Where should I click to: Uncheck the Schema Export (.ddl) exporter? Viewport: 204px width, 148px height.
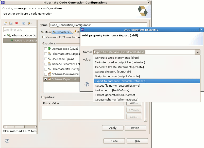(x=45, y=79)
